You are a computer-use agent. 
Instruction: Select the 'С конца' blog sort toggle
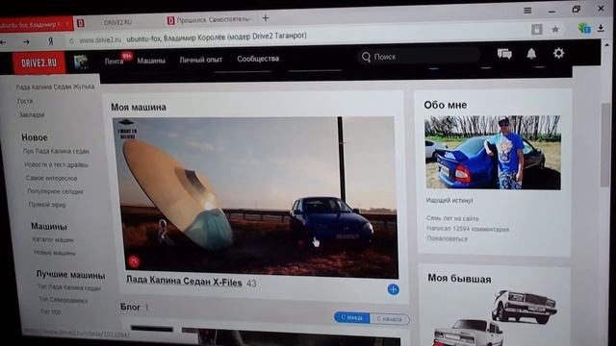351,317
